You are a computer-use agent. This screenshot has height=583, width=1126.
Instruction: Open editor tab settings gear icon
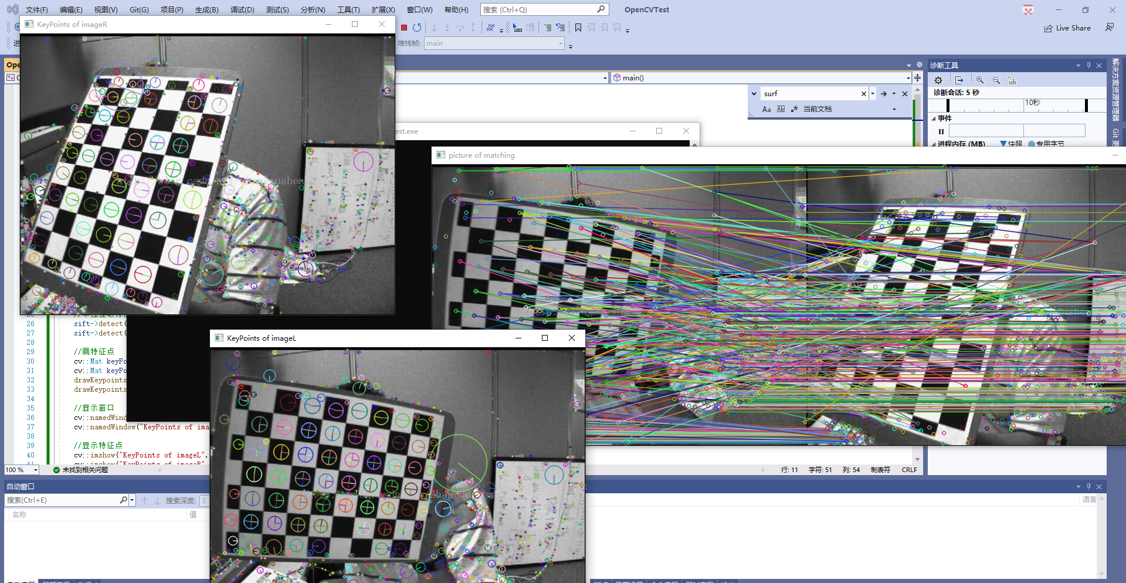920,65
